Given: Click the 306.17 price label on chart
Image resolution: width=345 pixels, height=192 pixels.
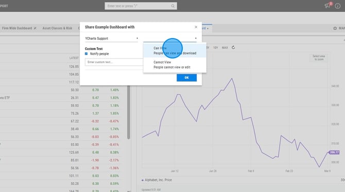Looking at the screenshot, I should 334,152.
